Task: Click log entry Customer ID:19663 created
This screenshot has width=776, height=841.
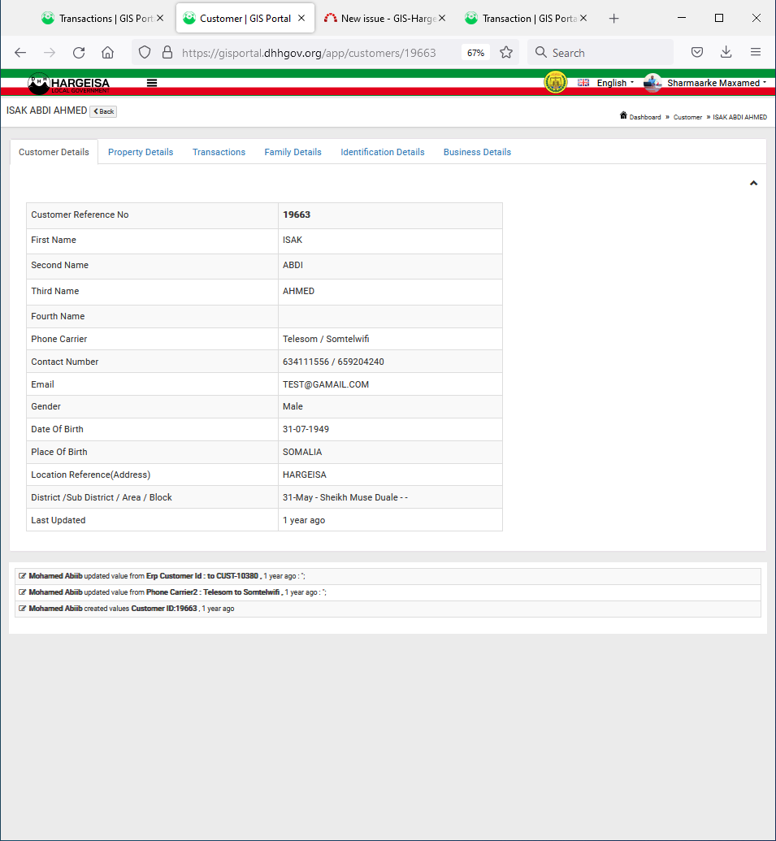Action: [388, 609]
